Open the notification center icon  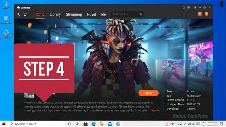[221, 124]
